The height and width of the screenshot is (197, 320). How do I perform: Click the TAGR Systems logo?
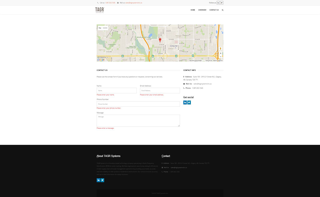(100, 10)
